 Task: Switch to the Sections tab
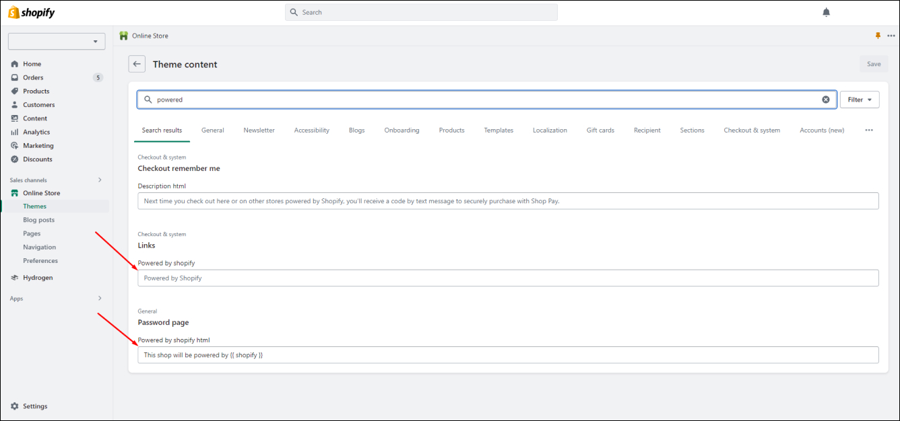(x=692, y=130)
